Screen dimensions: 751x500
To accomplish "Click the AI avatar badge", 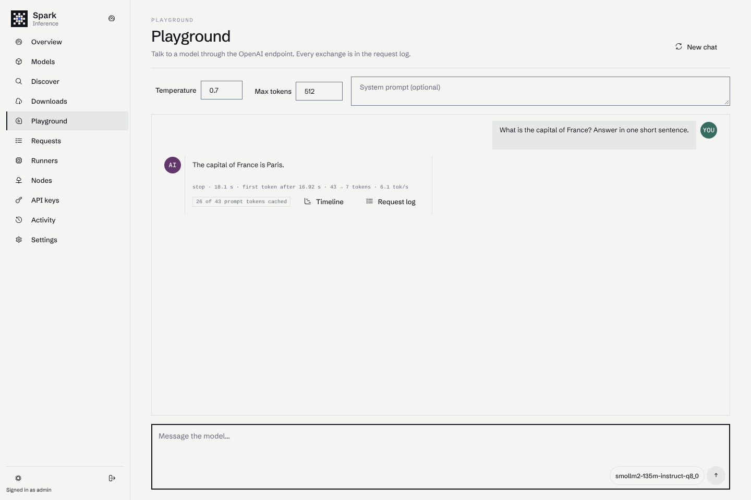I will coord(173,165).
